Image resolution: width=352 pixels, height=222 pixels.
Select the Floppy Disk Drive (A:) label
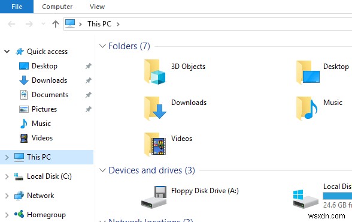[x=205, y=191]
